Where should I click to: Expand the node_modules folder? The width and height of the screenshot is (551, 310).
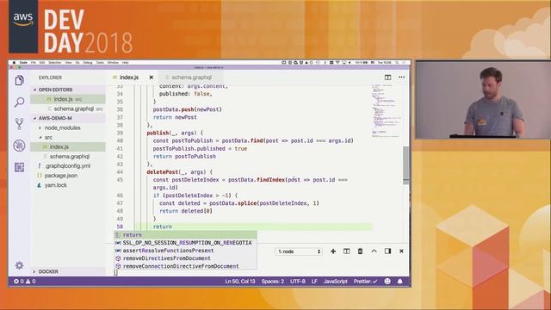[62, 127]
